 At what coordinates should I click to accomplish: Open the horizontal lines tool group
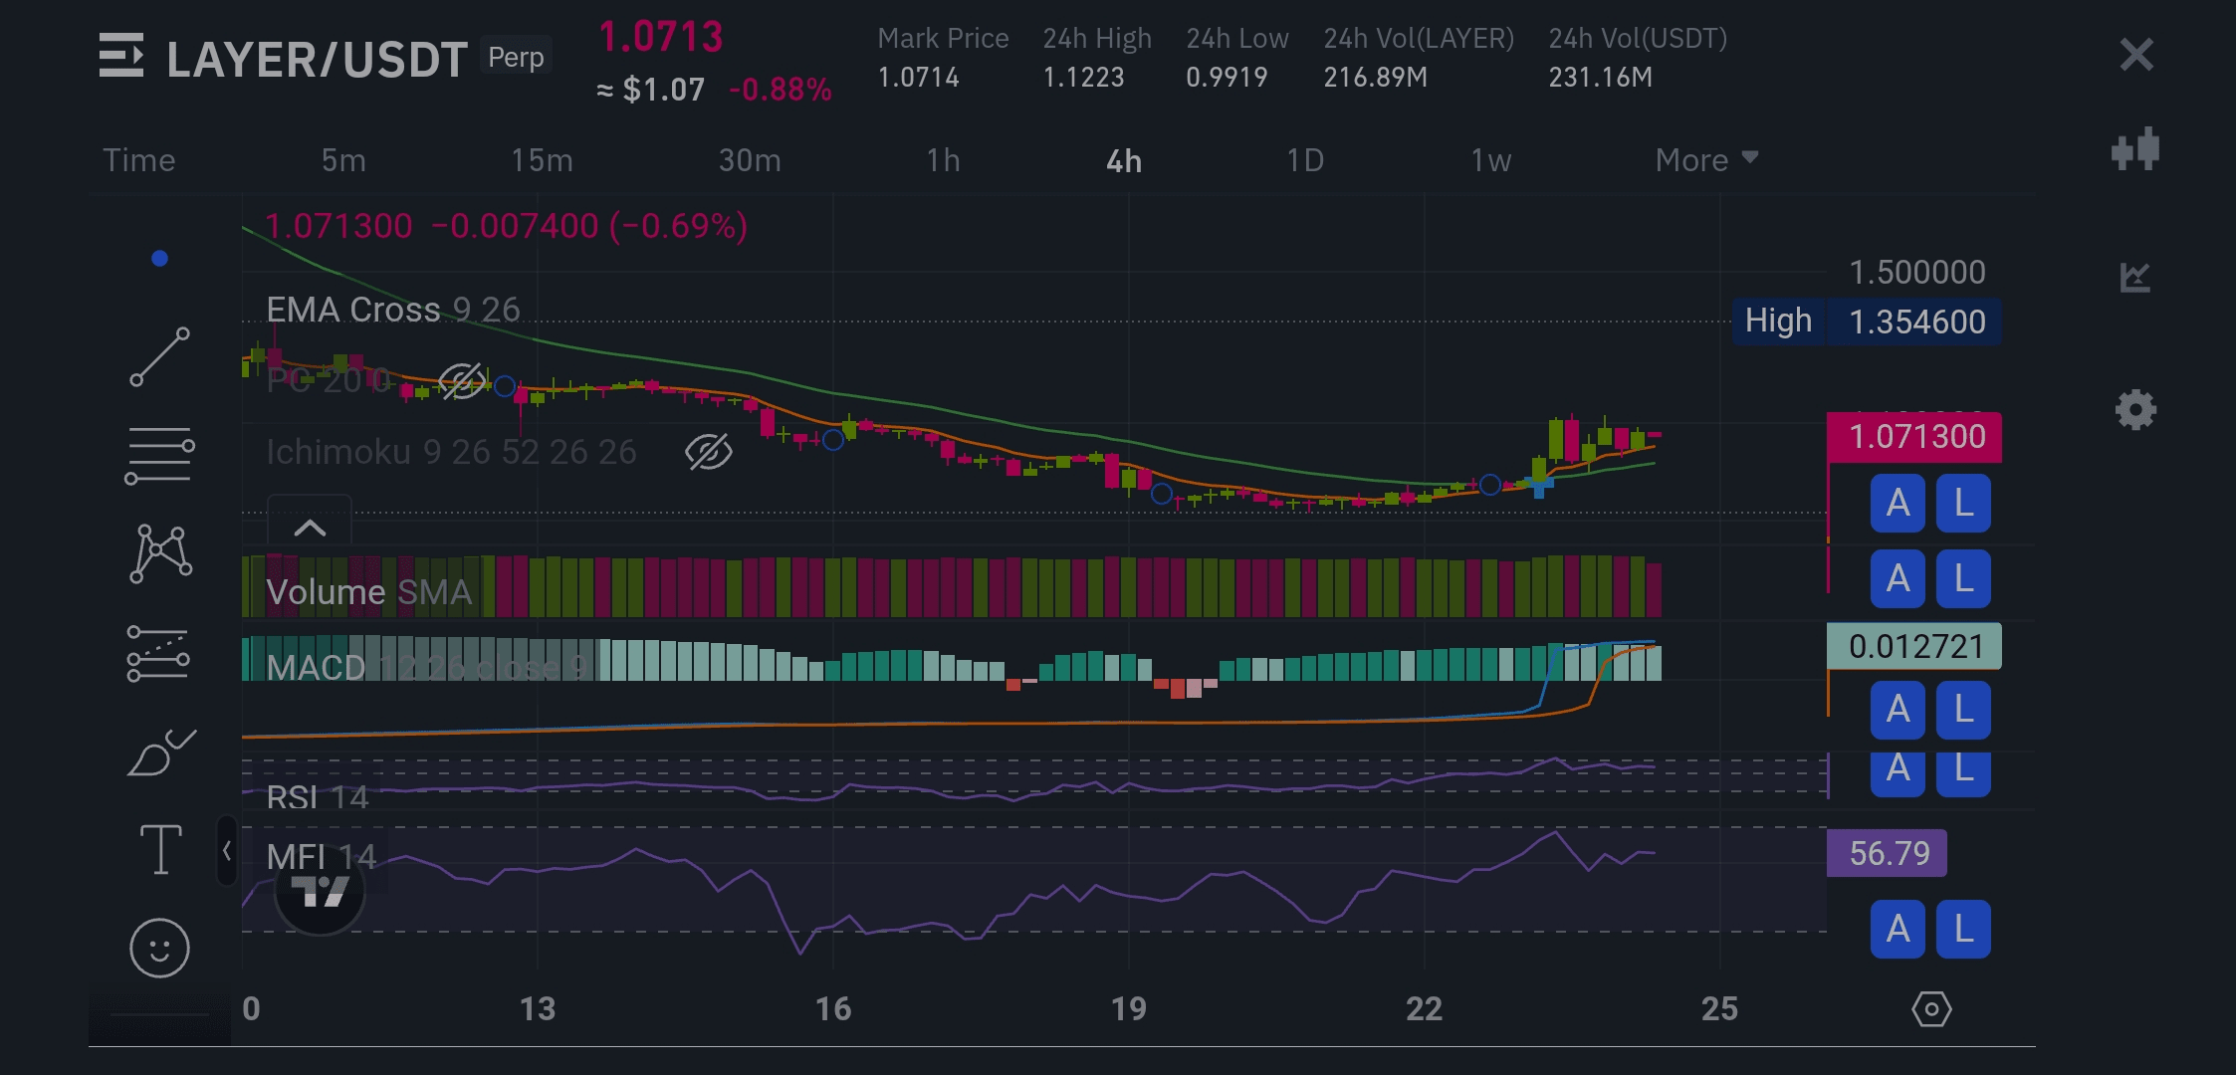[x=159, y=455]
